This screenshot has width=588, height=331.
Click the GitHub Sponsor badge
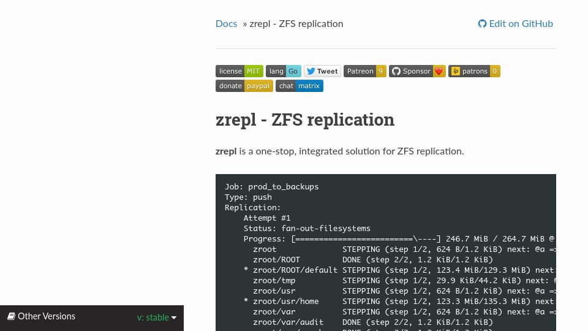[x=417, y=71]
